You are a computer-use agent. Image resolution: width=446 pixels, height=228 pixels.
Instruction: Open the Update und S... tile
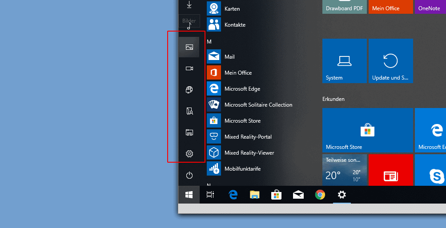pos(391,61)
